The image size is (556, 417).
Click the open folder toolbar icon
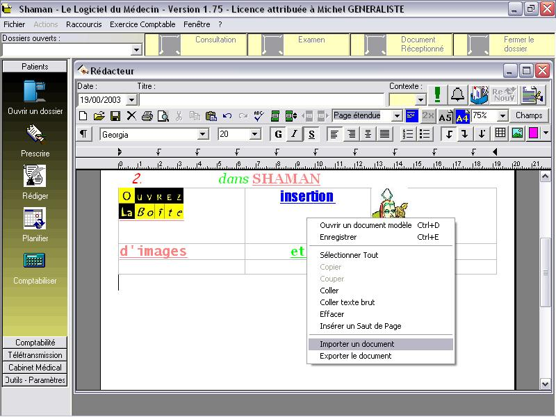(99, 116)
